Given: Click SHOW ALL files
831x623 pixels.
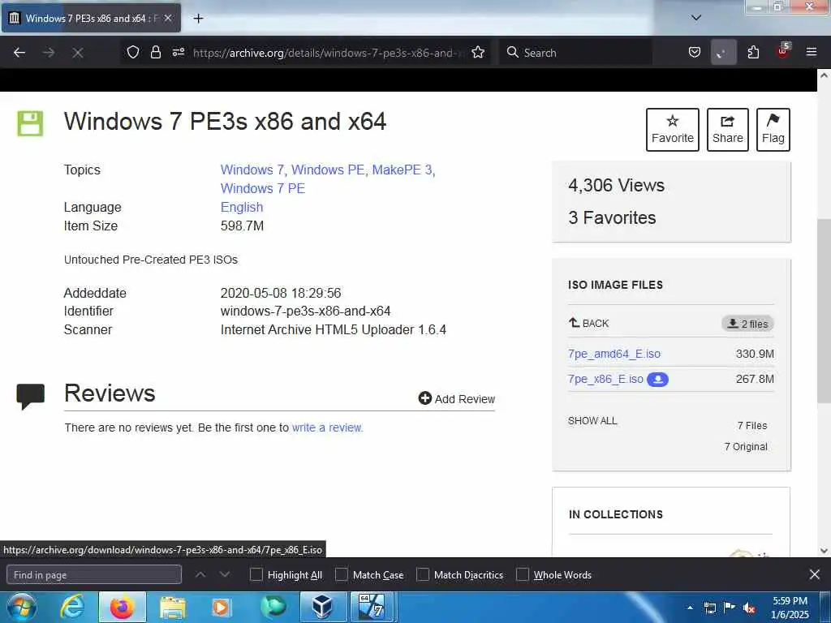Looking at the screenshot, I should 592,421.
